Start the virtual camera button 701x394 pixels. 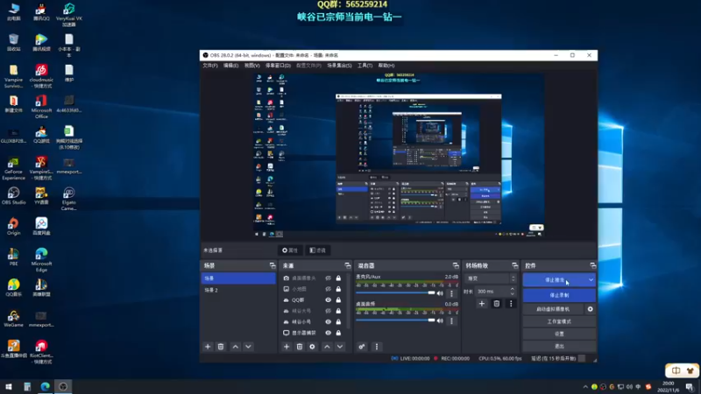click(553, 309)
